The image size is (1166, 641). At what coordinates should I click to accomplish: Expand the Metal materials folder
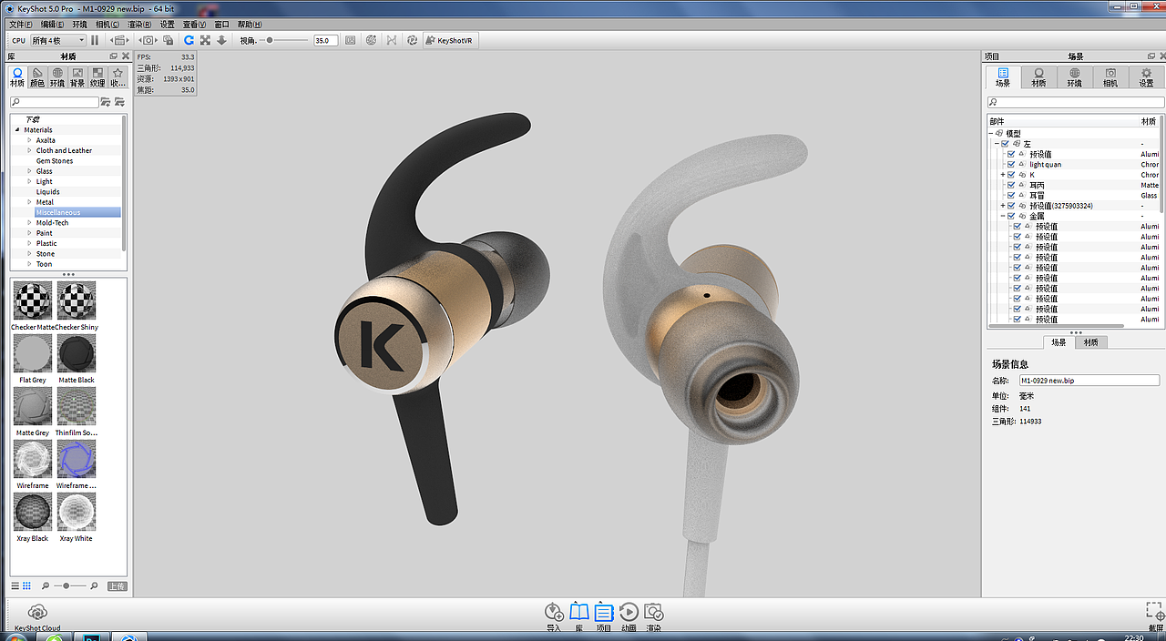[29, 202]
